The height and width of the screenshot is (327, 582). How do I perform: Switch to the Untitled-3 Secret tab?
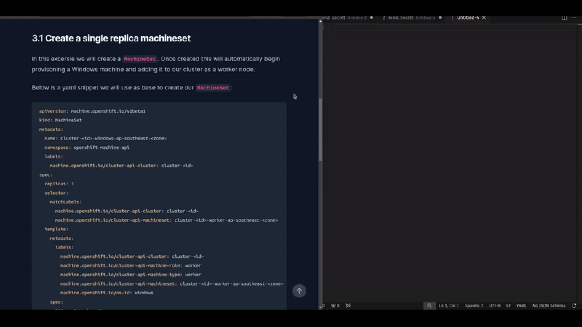coord(409,17)
